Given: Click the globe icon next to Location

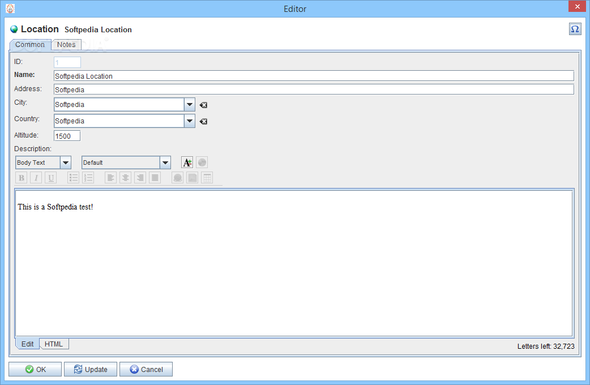Looking at the screenshot, I should click(14, 29).
